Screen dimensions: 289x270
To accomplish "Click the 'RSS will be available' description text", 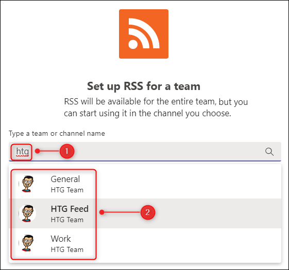I will coord(156,107).
